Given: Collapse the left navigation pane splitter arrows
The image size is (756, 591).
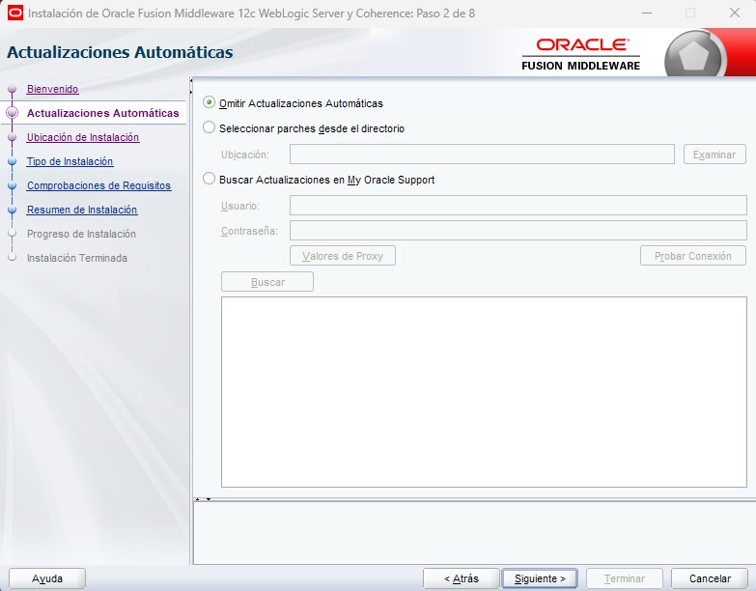Looking at the screenshot, I should click(191, 86).
